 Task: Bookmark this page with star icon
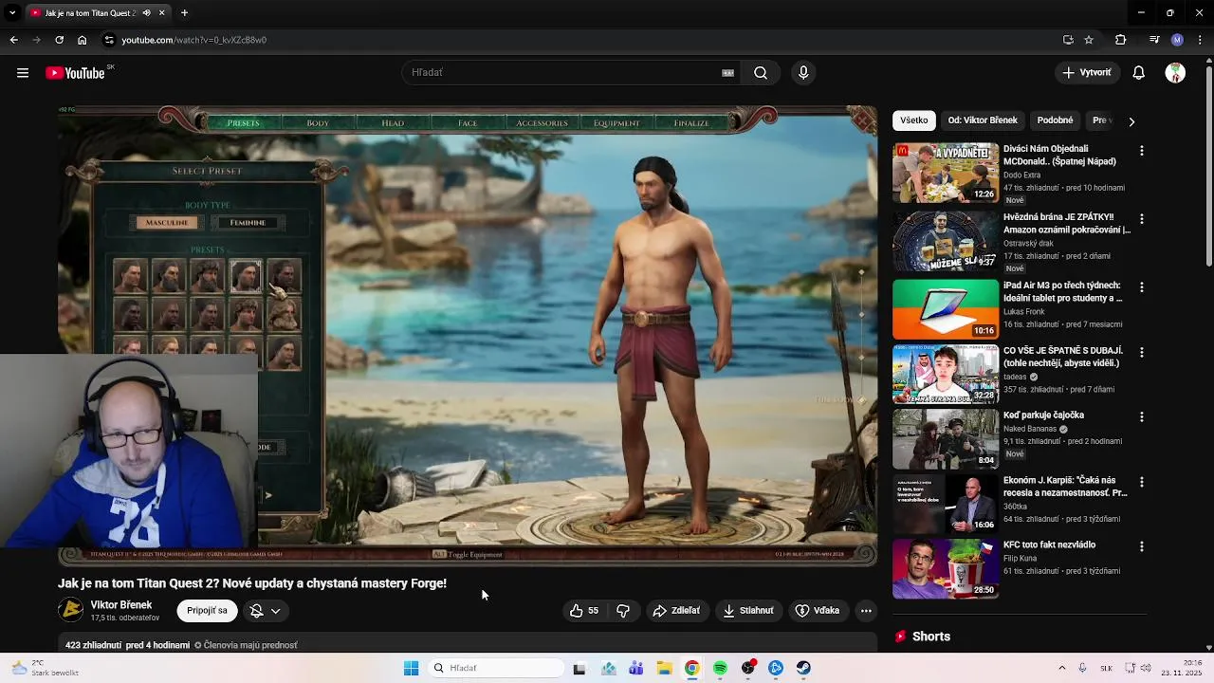(1089, 40)
